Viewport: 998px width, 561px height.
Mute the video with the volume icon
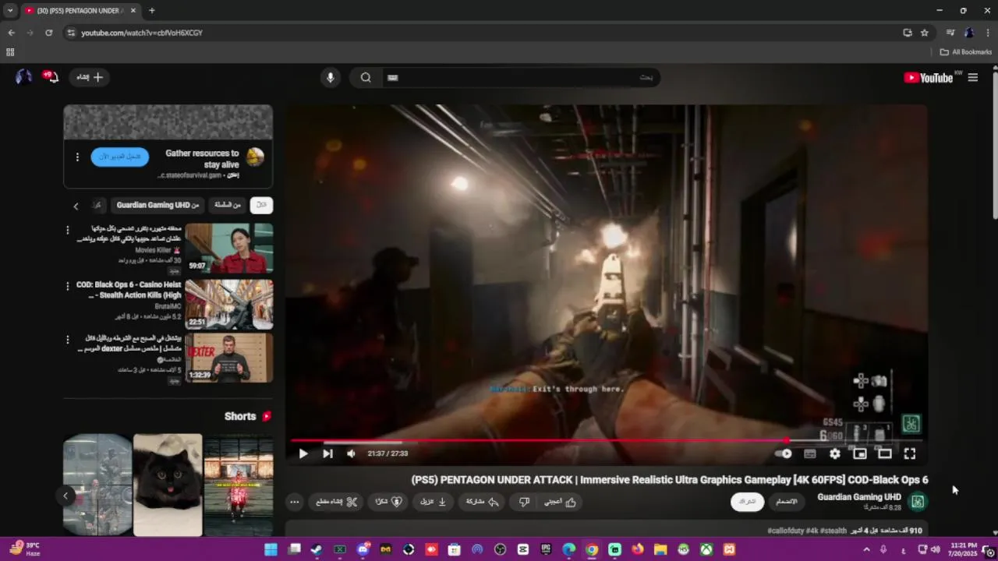(x=351, y=453)
